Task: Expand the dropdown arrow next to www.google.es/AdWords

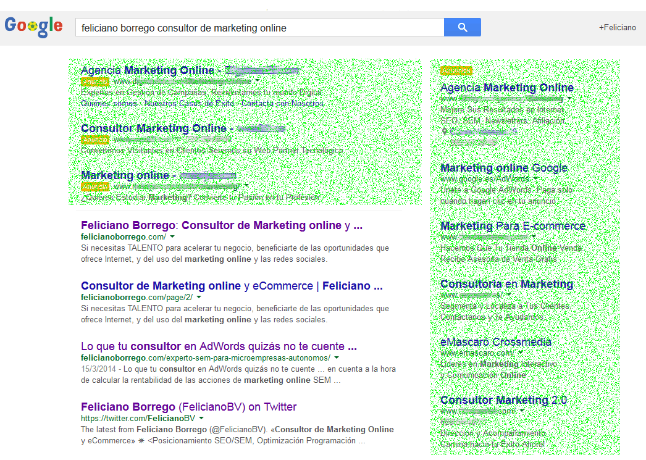Action: (535, 178)
